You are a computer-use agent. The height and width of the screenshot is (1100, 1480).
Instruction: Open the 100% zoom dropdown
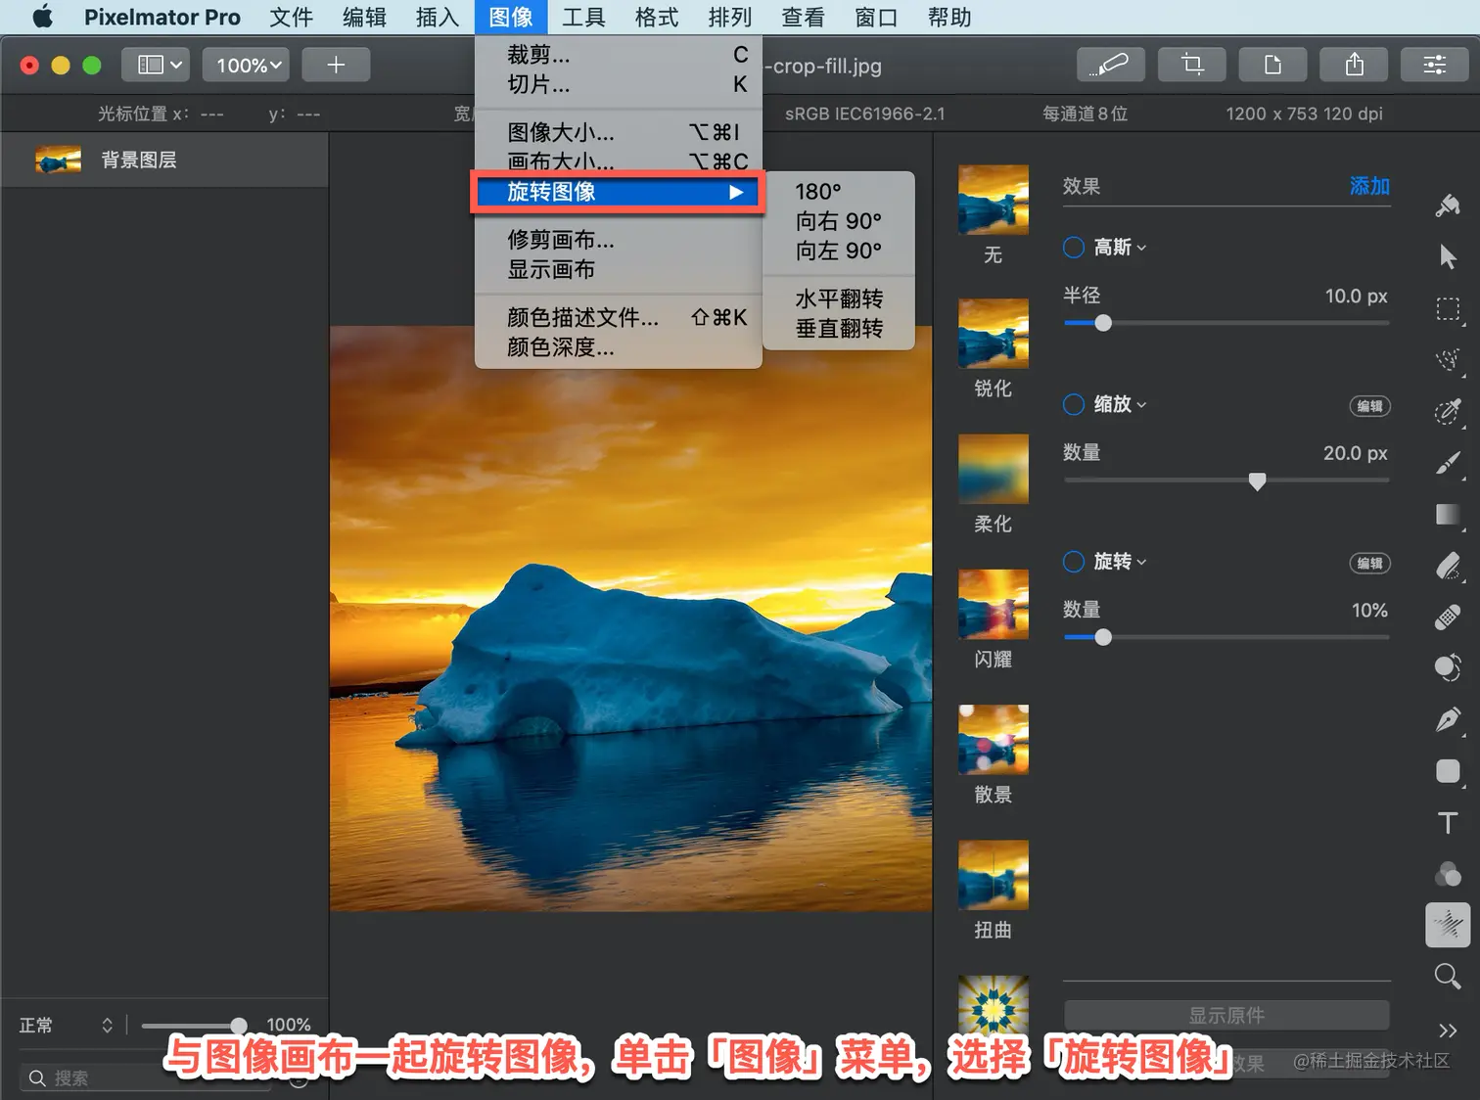[247, 65]
